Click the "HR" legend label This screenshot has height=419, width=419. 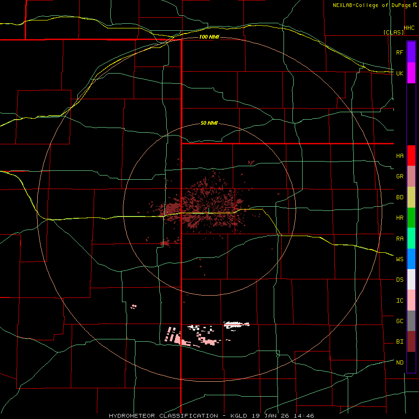(400, 218)
